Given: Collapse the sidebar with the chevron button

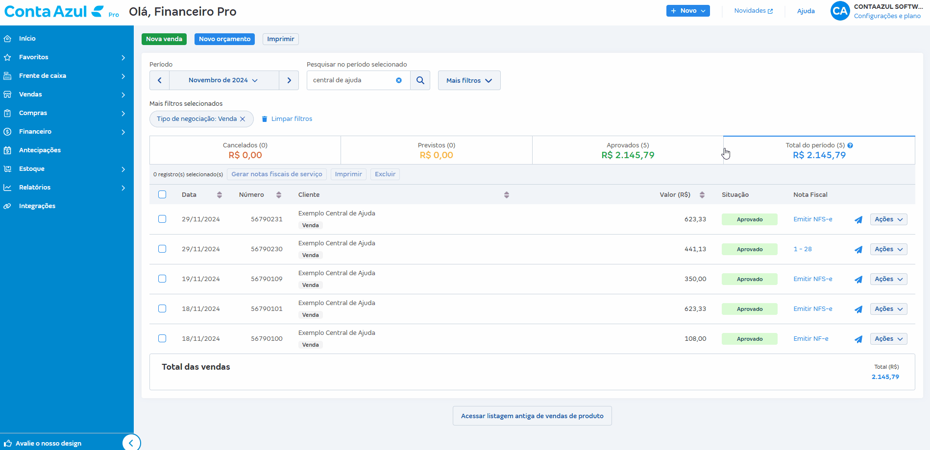Looking at the screenshot, I should coord(131,443).
